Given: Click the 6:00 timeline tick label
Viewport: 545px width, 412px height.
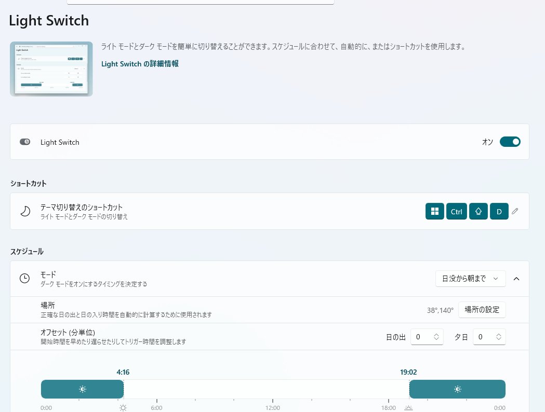Looking at the screenshot, I should click(x=157, y=408).
